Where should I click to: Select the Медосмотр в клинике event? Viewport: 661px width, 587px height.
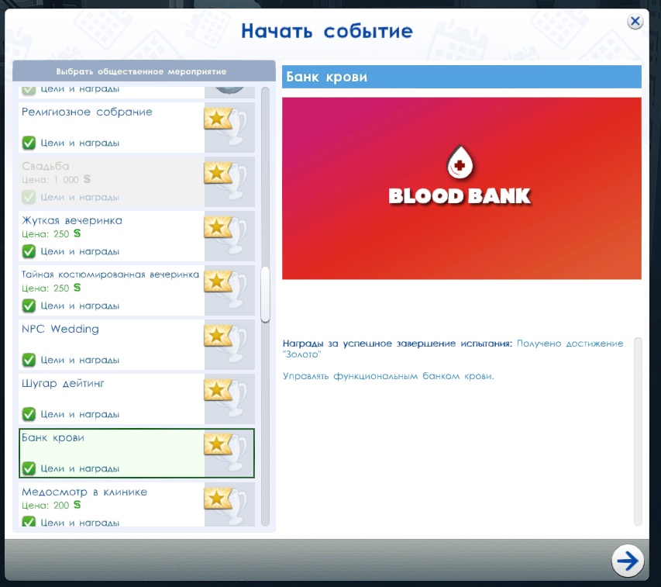[136, 504]
